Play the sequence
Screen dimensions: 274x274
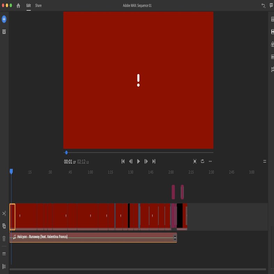(139, 162)
